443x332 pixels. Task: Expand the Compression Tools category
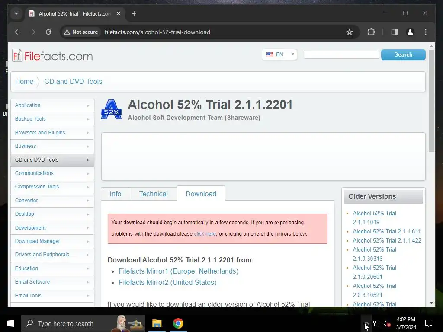click(52, 187)
